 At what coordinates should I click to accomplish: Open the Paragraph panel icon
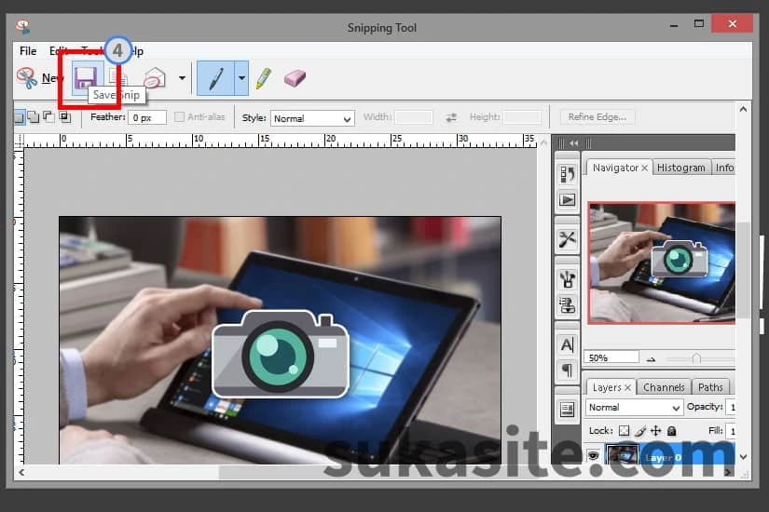click(x=568, y=370)
